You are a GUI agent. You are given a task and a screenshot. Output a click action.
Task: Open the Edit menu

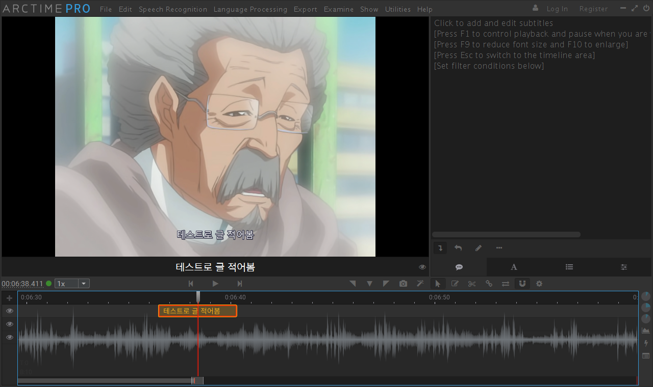[x=125, y=9]
